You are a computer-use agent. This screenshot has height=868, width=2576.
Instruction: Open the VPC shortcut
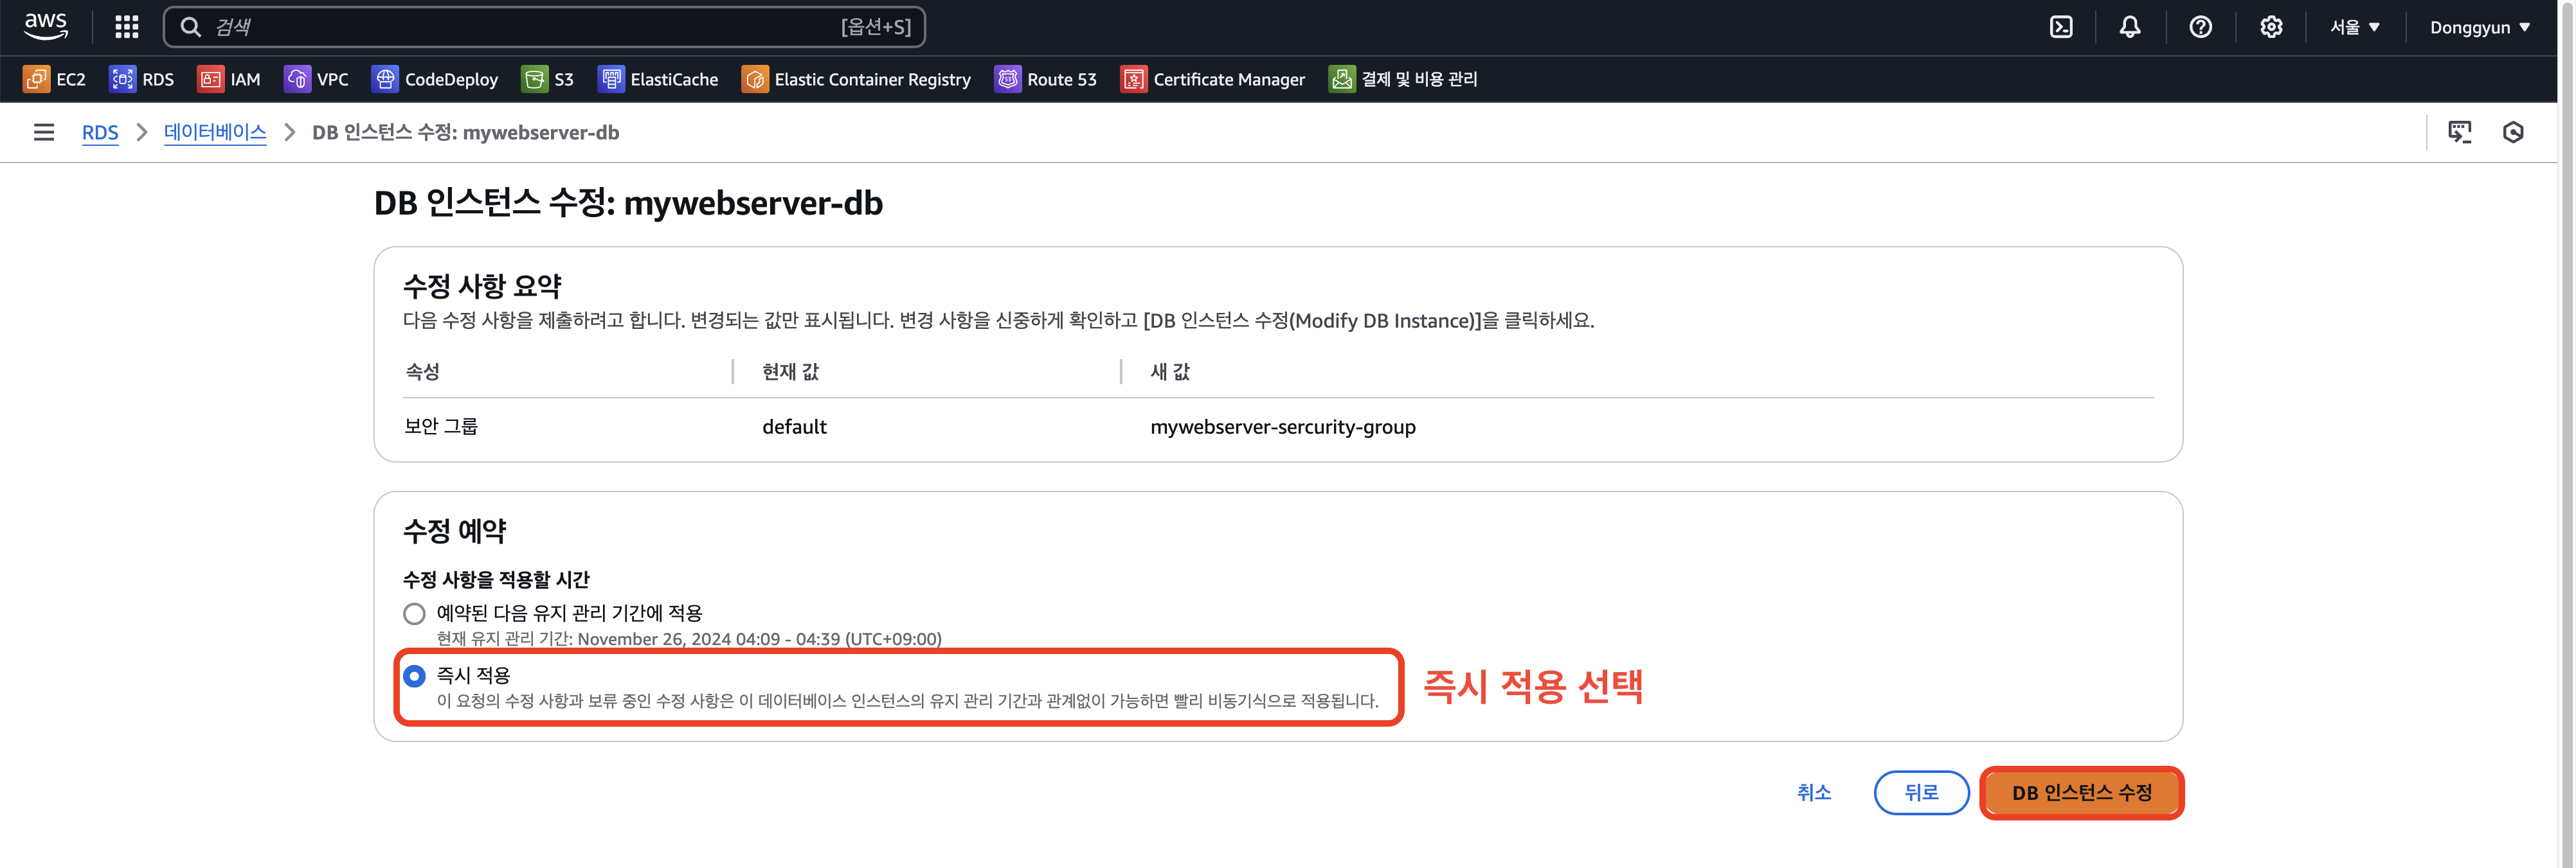[x=316, y=79]
